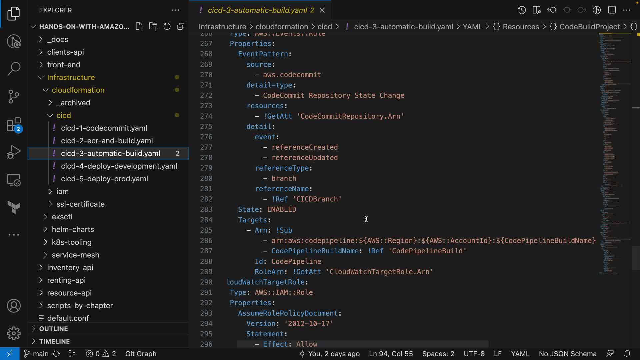
Task: Expand the OUTLINE section
Action: [x=53, y=329]
